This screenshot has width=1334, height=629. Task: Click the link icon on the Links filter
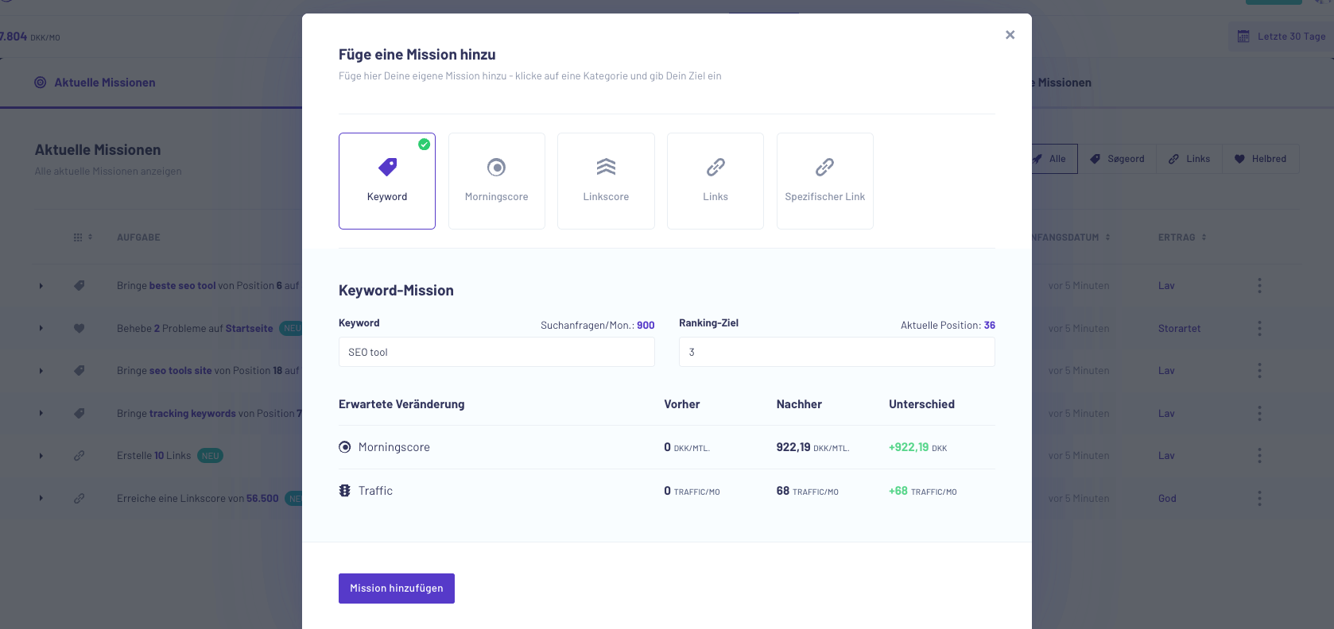(x=1174, y=159)
